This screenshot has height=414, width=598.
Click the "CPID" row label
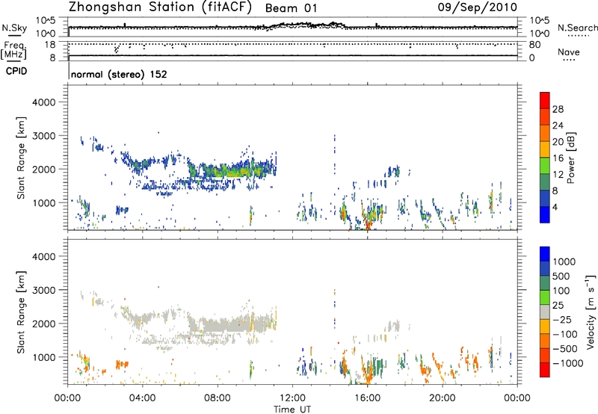point(16,71)
